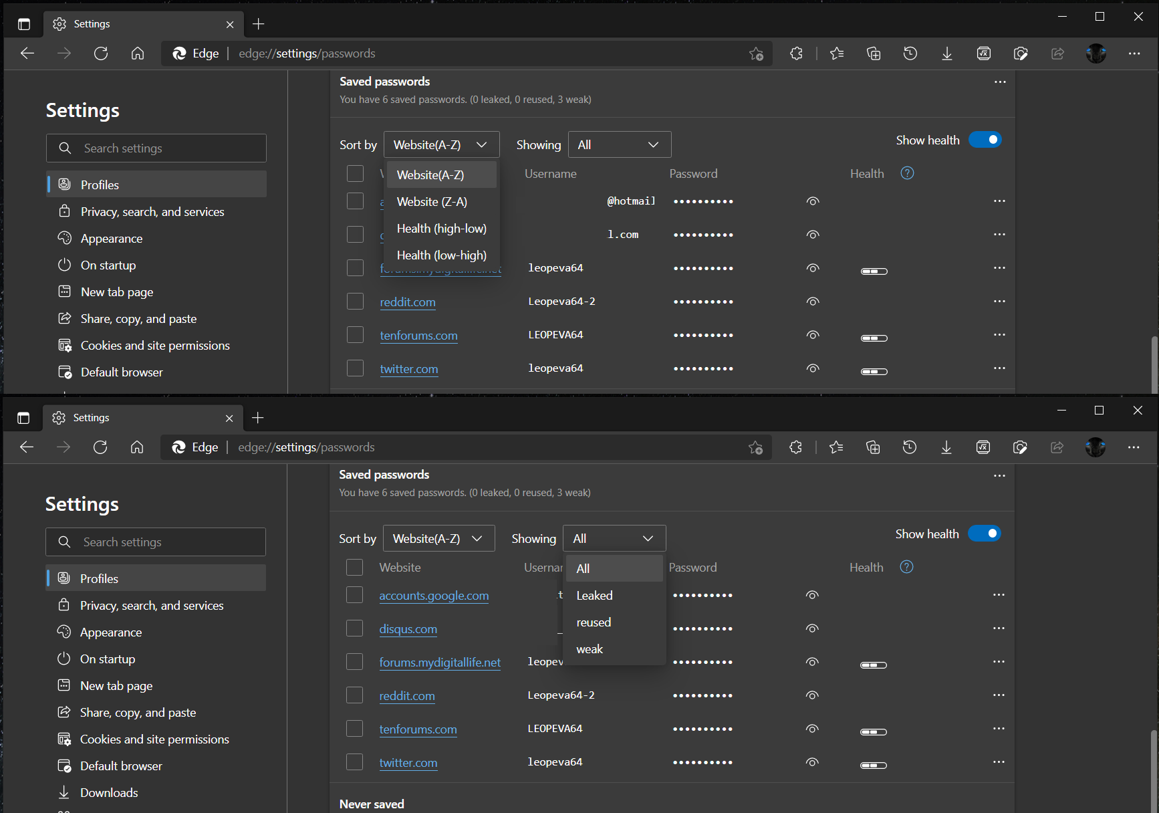Screen dimensions: 1159x813
Task: Turn off Show health in upper window
Action: point(985,140)
